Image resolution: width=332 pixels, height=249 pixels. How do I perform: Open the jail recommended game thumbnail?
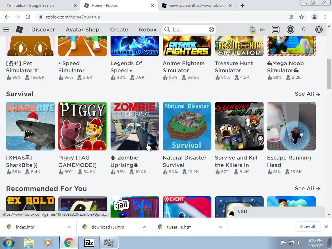tap(135, 207)
